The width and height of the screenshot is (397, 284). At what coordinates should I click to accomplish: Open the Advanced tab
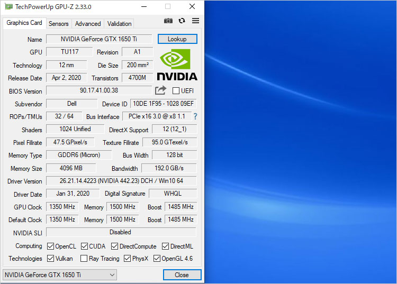pyautogui.click(x=88, y=23)
